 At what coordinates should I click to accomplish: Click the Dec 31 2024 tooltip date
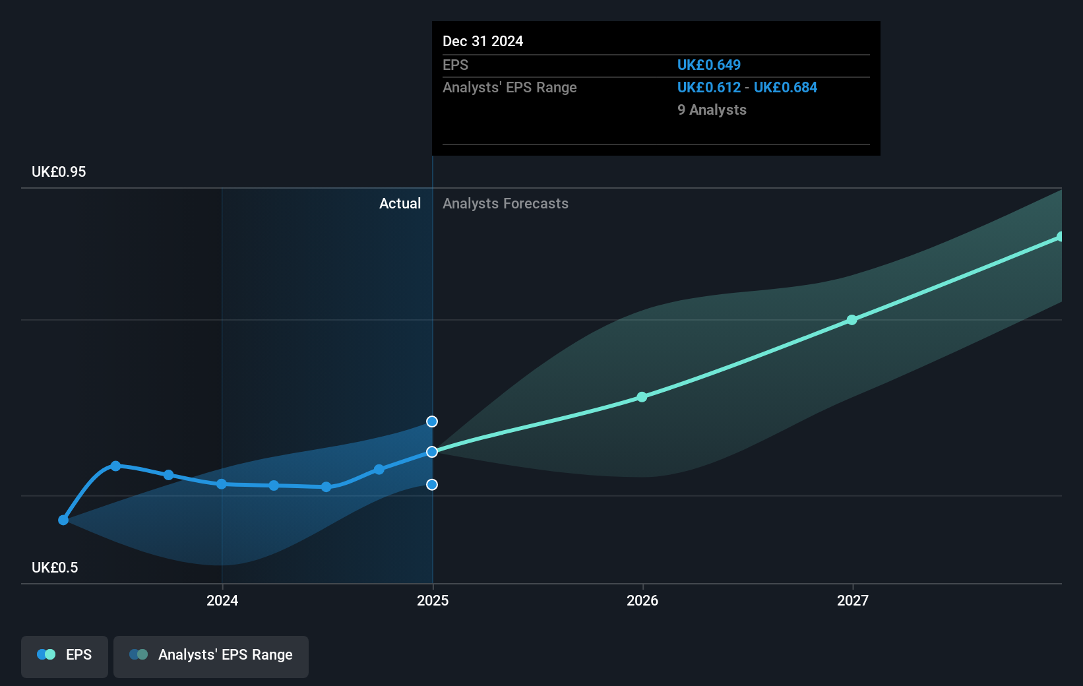click(x=483, y=41)
